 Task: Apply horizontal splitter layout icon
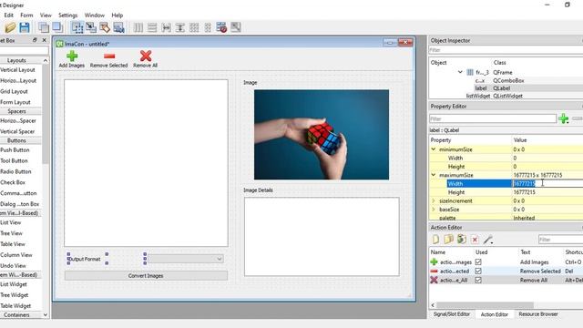(x=166, y=27)
